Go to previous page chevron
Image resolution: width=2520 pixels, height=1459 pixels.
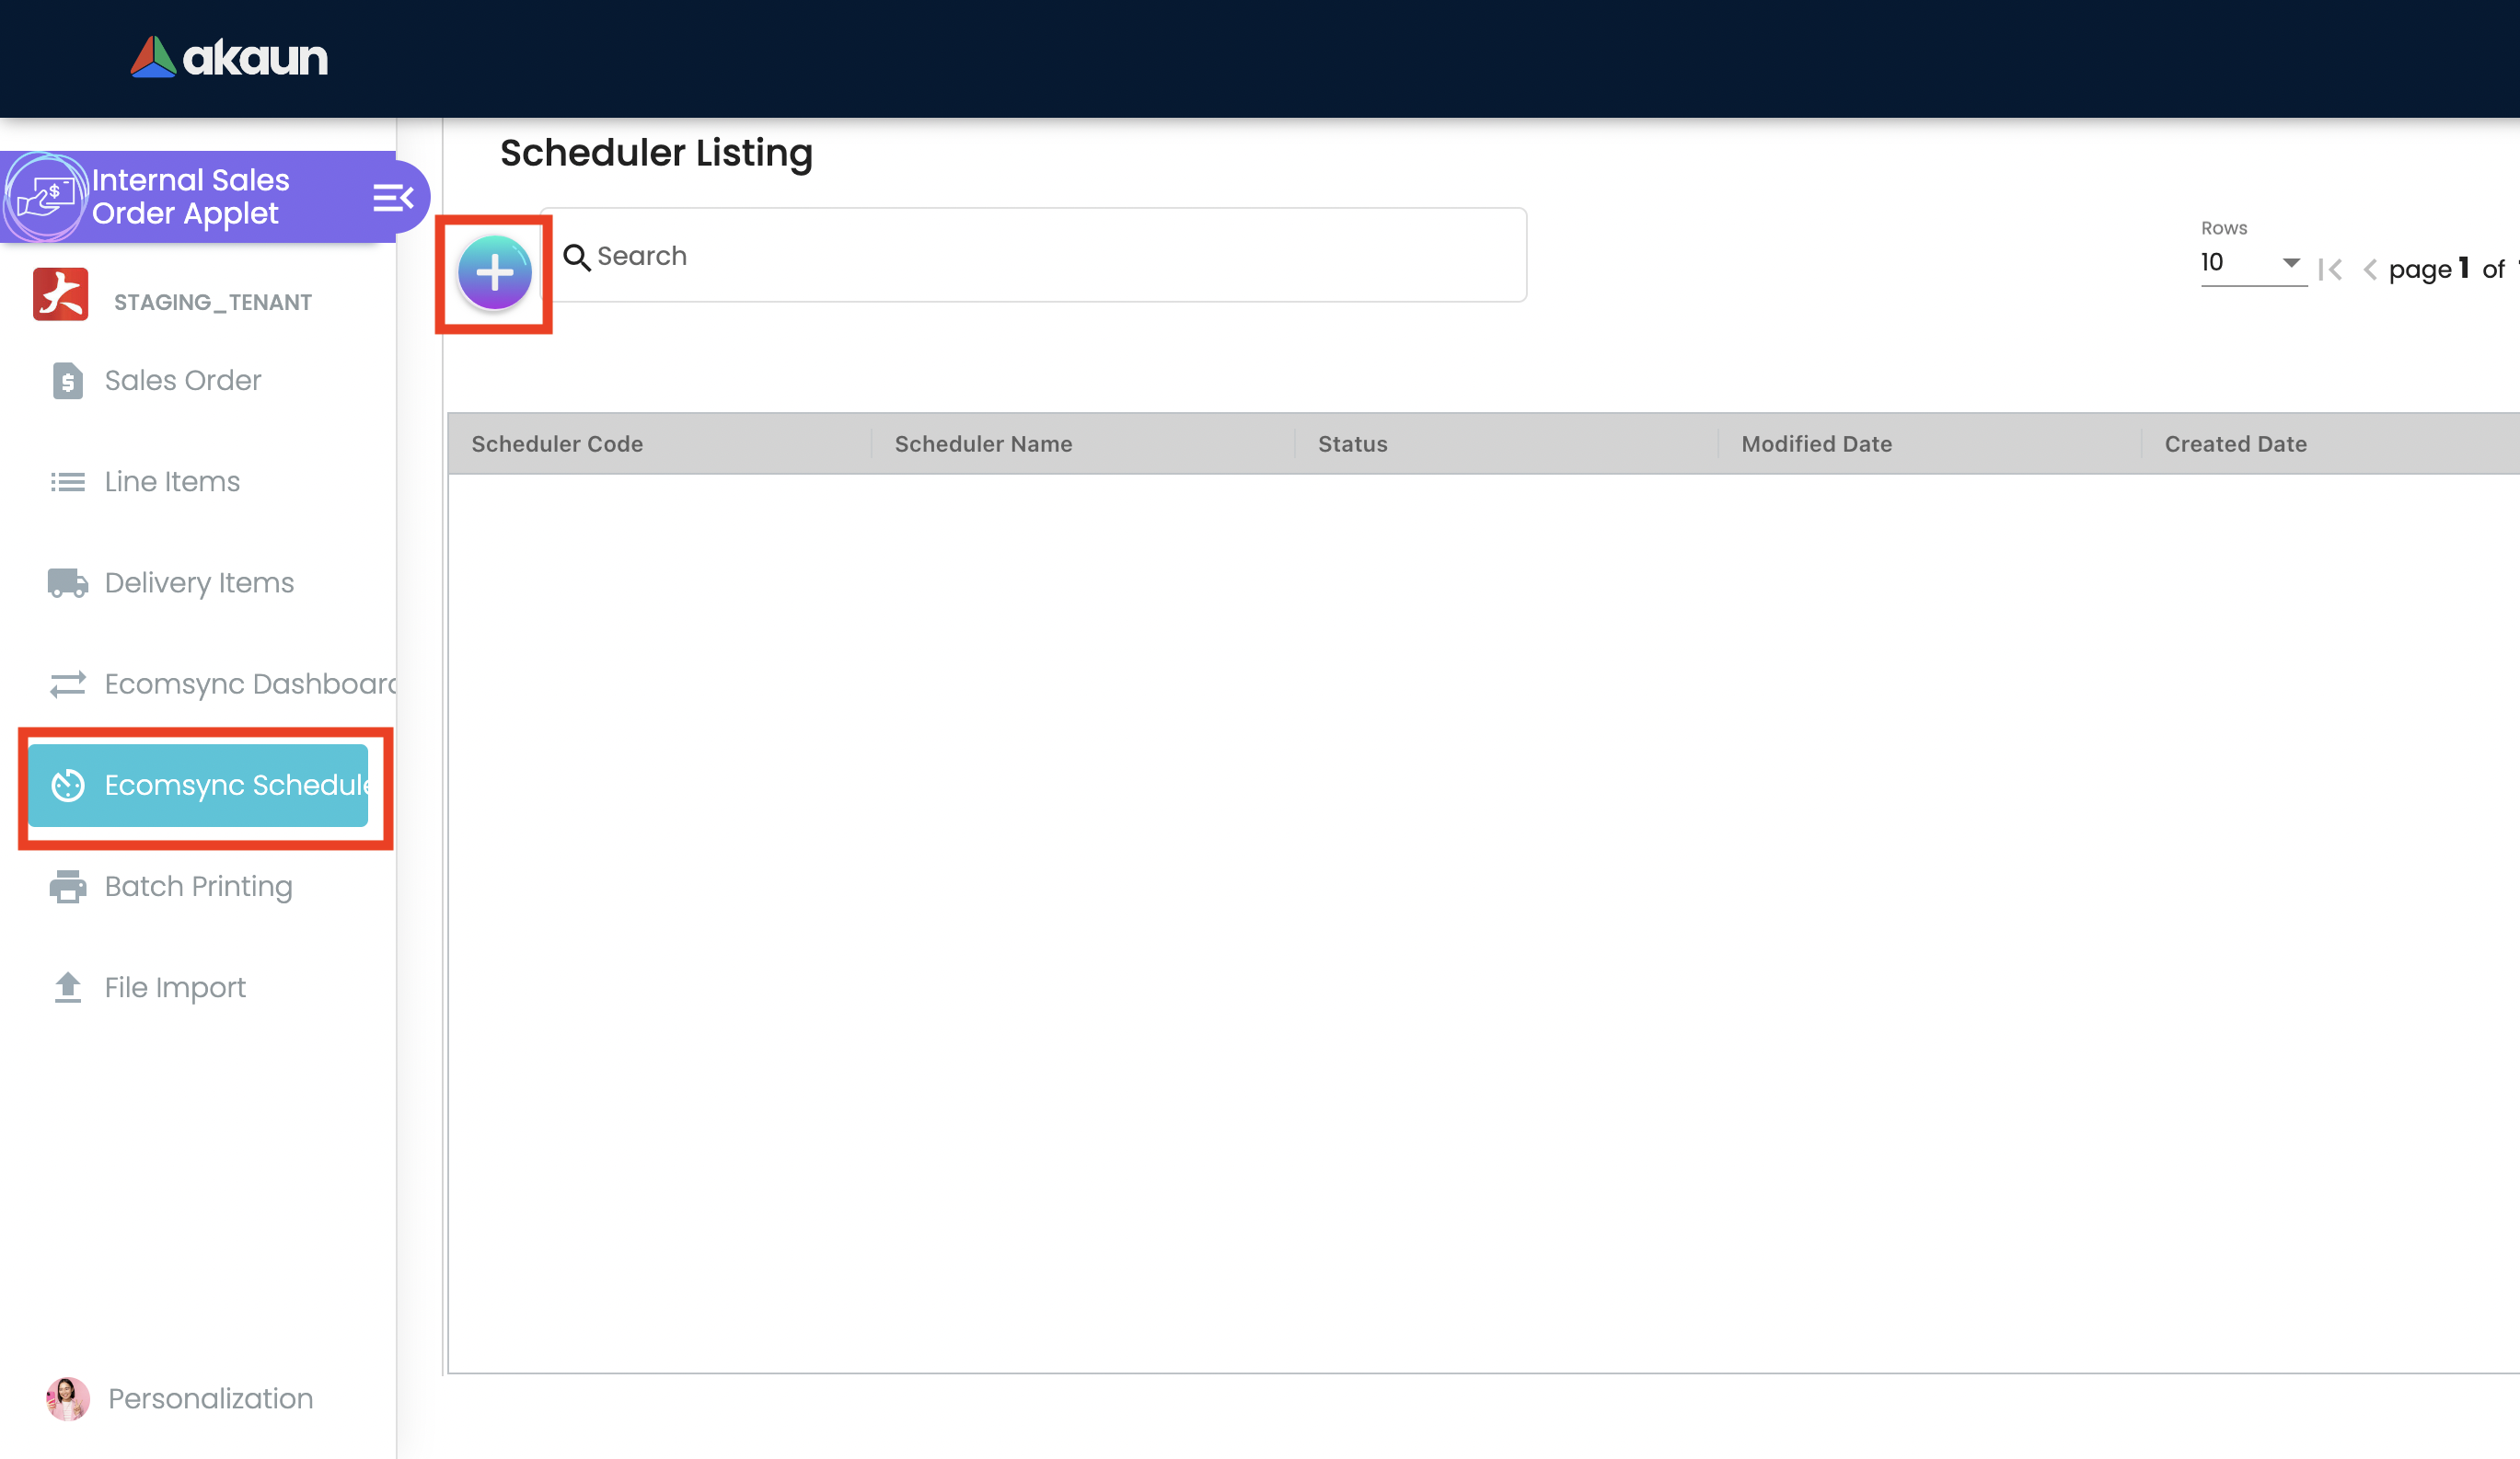click(x=2369, y=270)
